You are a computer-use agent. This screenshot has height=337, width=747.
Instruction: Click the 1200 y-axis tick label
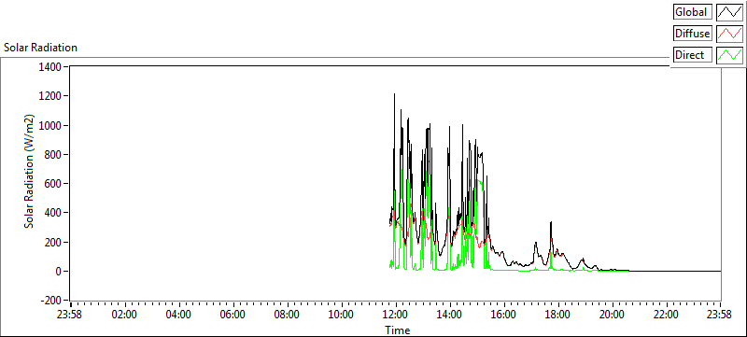[x=51, y=96]
